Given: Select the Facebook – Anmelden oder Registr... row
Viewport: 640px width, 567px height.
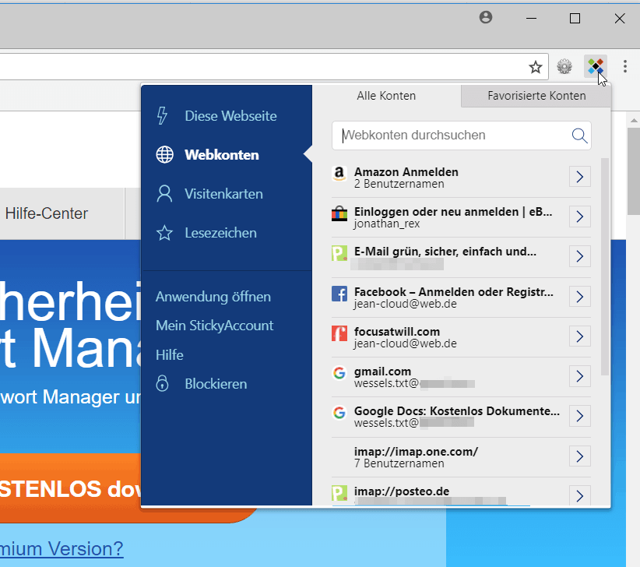Looking at the screenshot, I should (x=461, y=298).
